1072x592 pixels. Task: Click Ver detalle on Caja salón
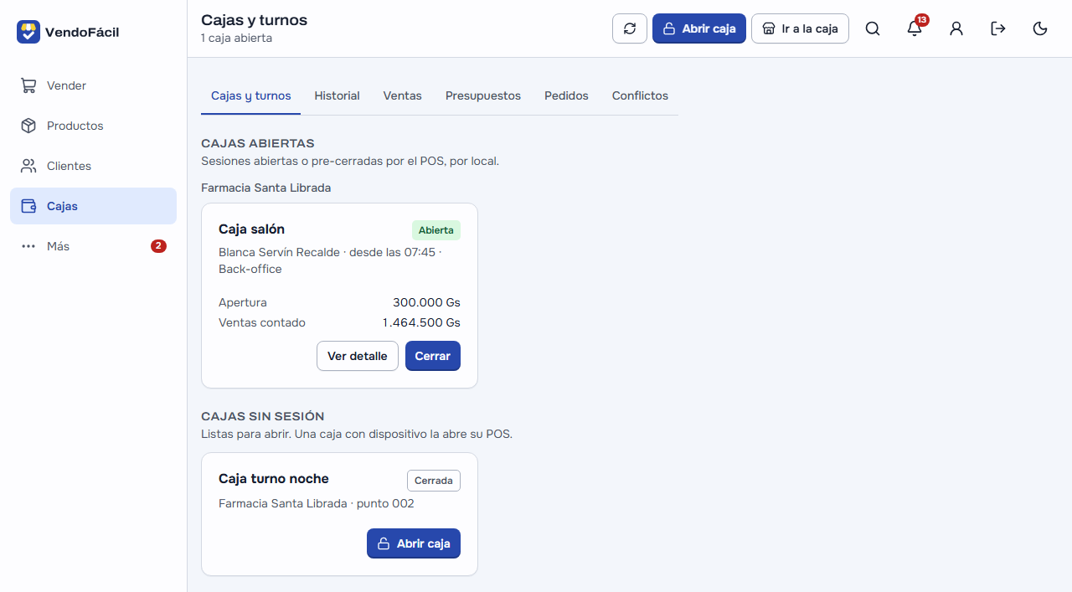coord(358,356)
